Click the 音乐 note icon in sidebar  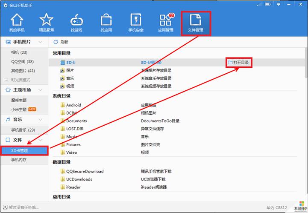(x=8, y=119)
